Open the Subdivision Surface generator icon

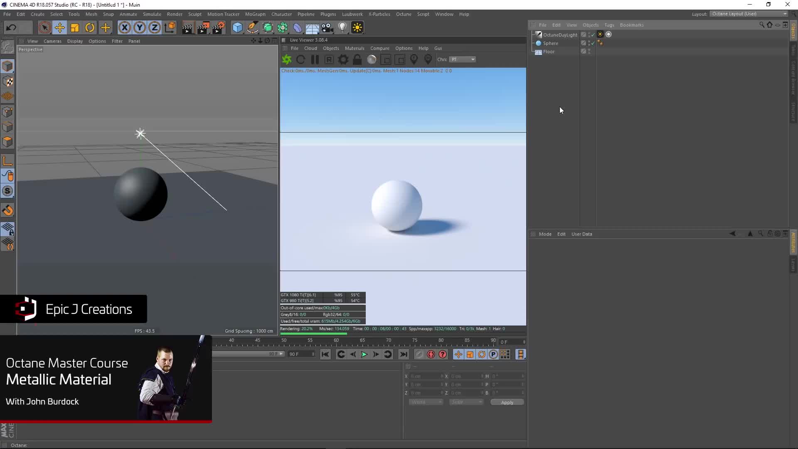coord(268,28)
